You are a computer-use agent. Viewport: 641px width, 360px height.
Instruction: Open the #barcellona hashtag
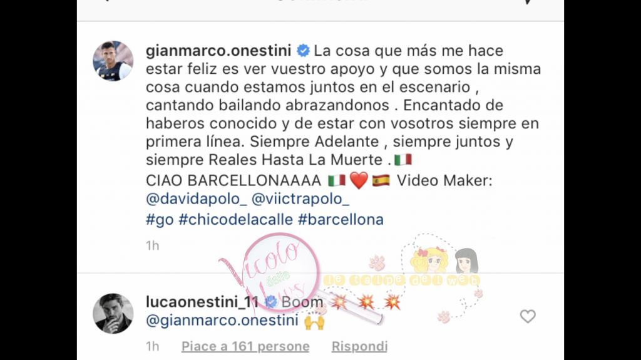tap(341, 220)
